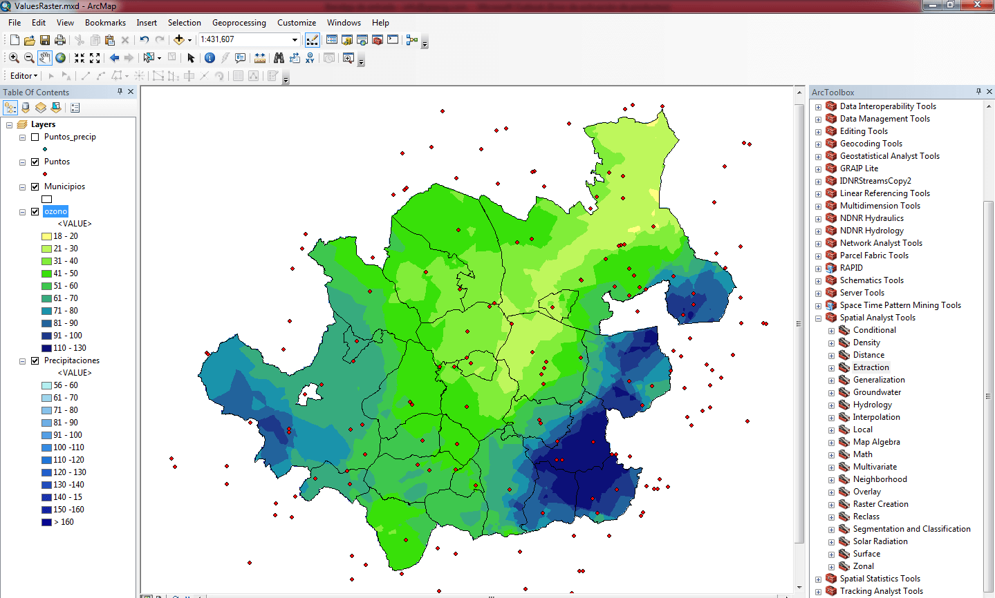Click the 110 - 130 ozono color swatch
995x598 pixels.
click(46, 348)
